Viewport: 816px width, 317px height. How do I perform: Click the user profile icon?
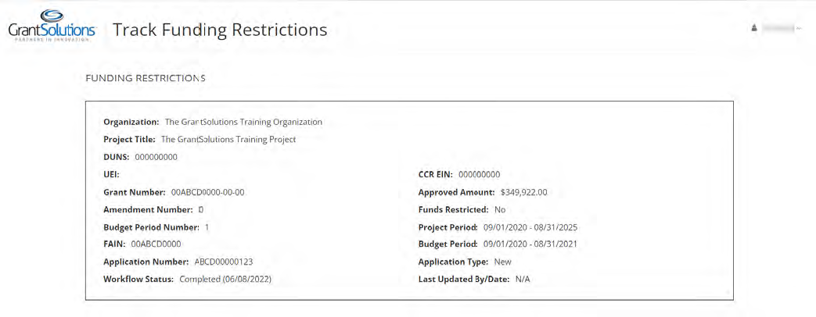754,28
